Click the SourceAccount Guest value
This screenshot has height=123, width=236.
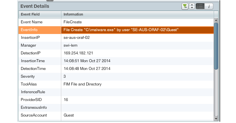click(69, 115)
